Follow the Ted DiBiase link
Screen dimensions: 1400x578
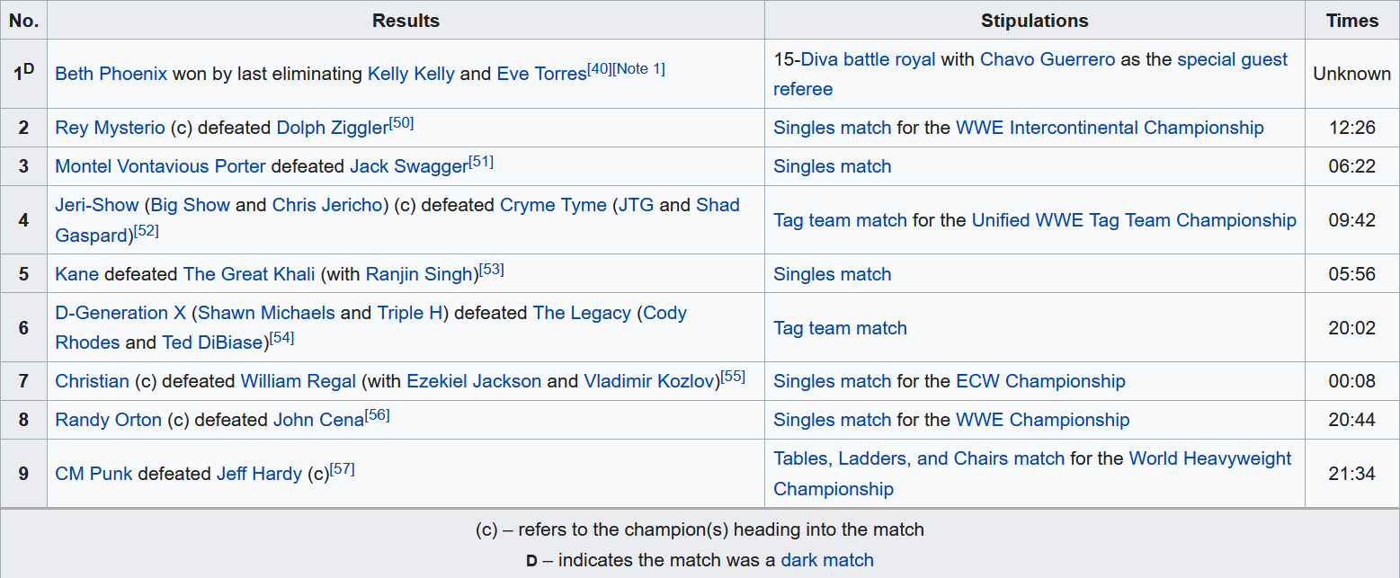pos(214,342)
